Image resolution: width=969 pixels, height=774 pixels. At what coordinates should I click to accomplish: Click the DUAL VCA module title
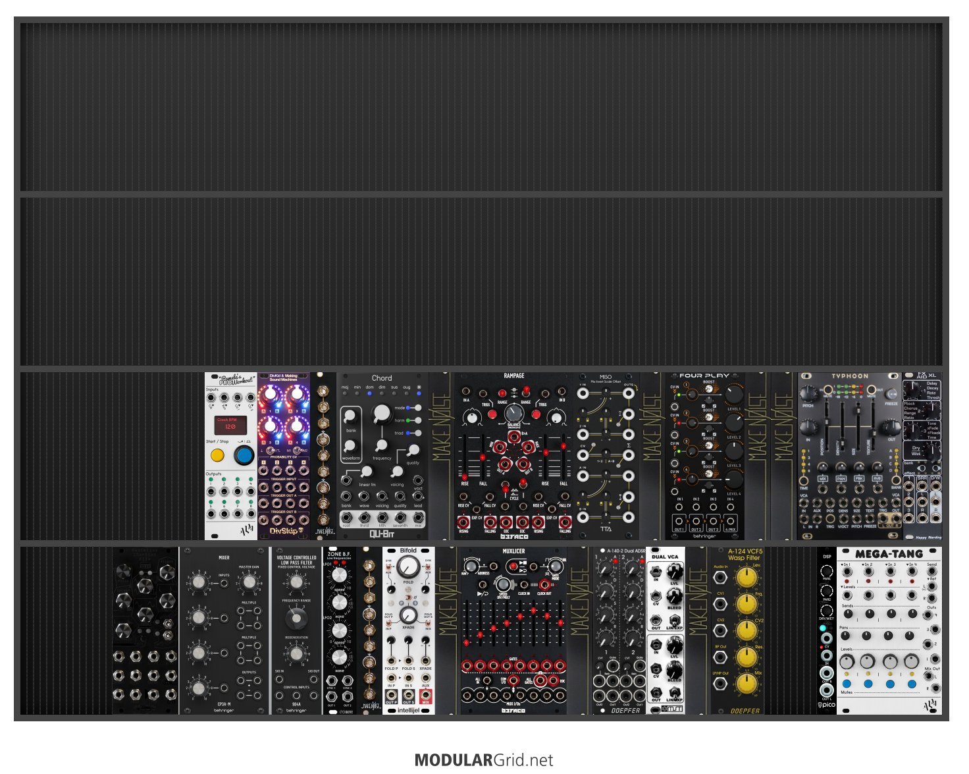[665, 557]
